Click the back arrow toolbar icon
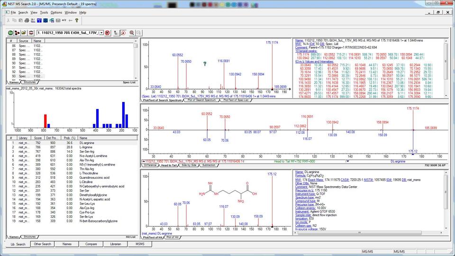The image size is (455, 256). pyautogui.click(x=70, y=20)
